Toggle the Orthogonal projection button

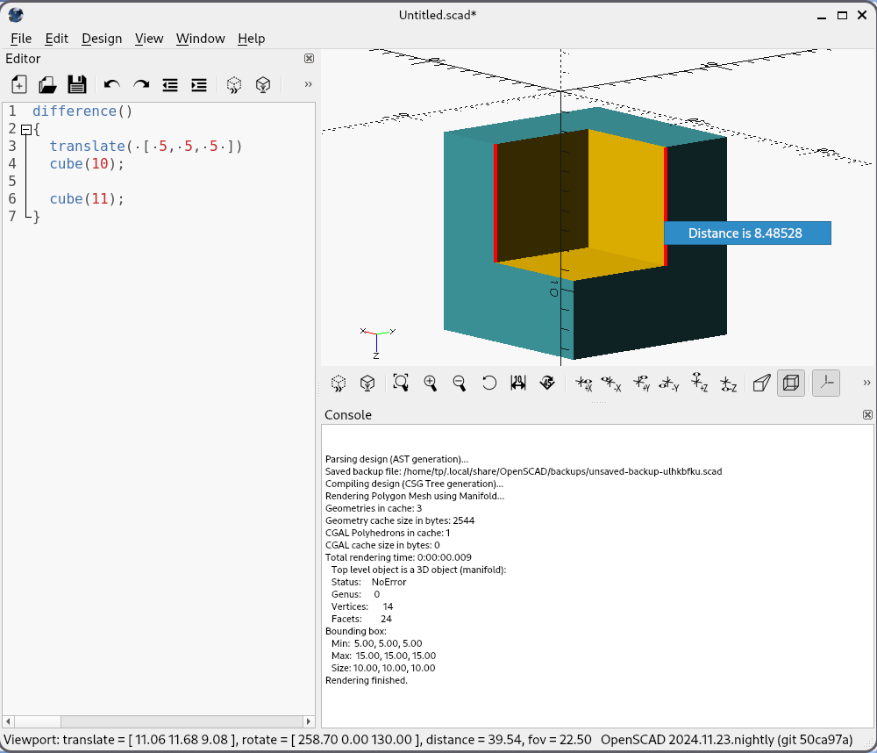[x=791, y=383]
